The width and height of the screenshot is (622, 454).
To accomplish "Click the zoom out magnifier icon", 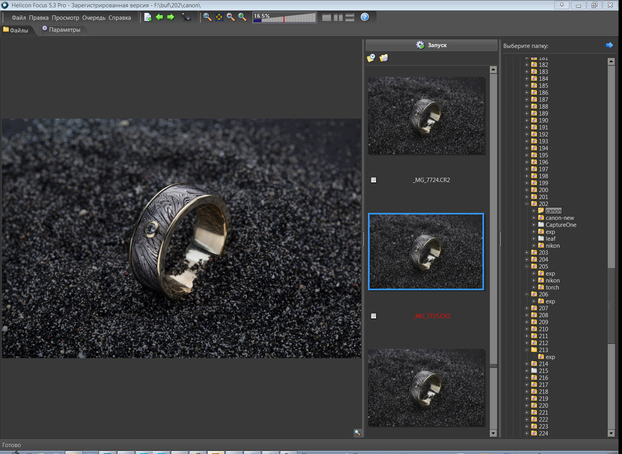I will click(x=231, y=17).
